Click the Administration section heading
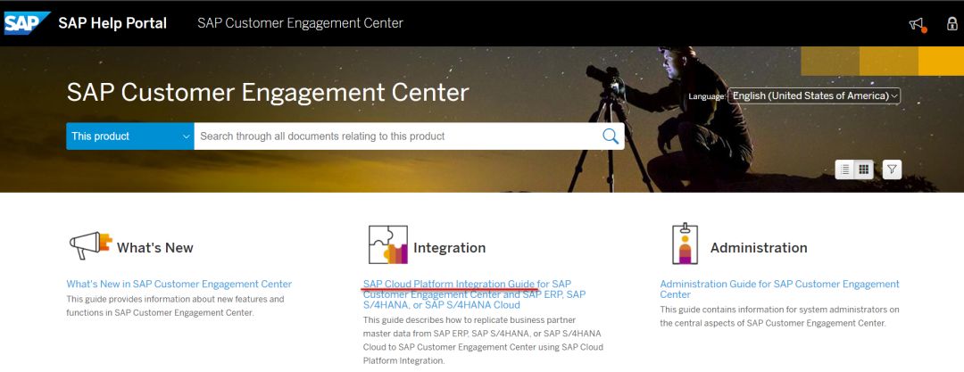The width and height of the screenshot is (964, 372). point(759,248)
